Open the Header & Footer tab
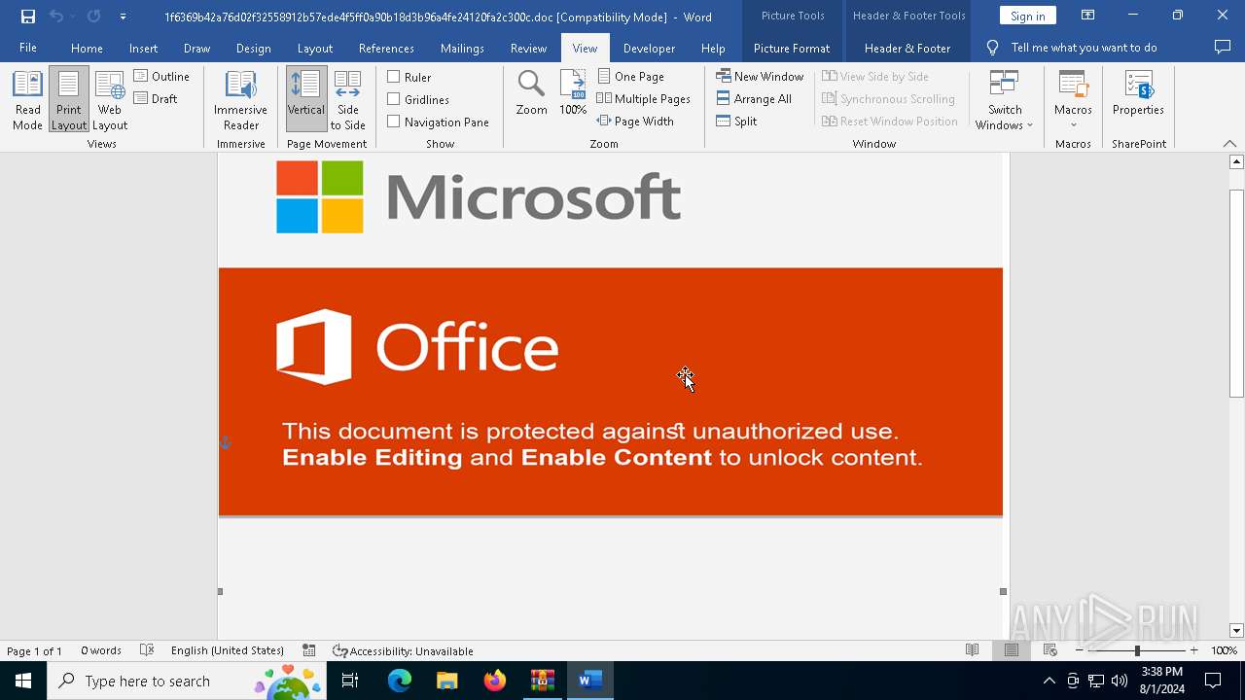 pos(907,48)
